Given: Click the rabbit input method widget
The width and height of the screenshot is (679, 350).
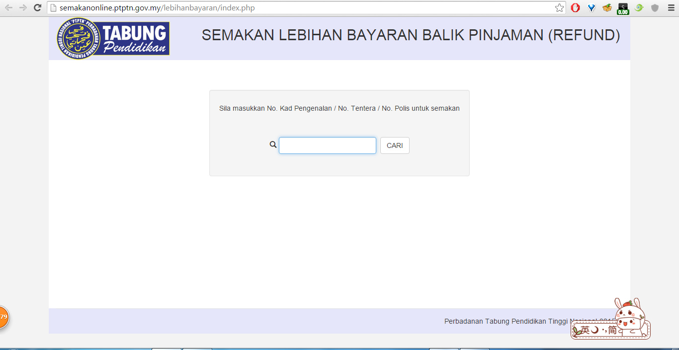Looking at the screenshot, I should pyautogui.click(x=611, y=319).
